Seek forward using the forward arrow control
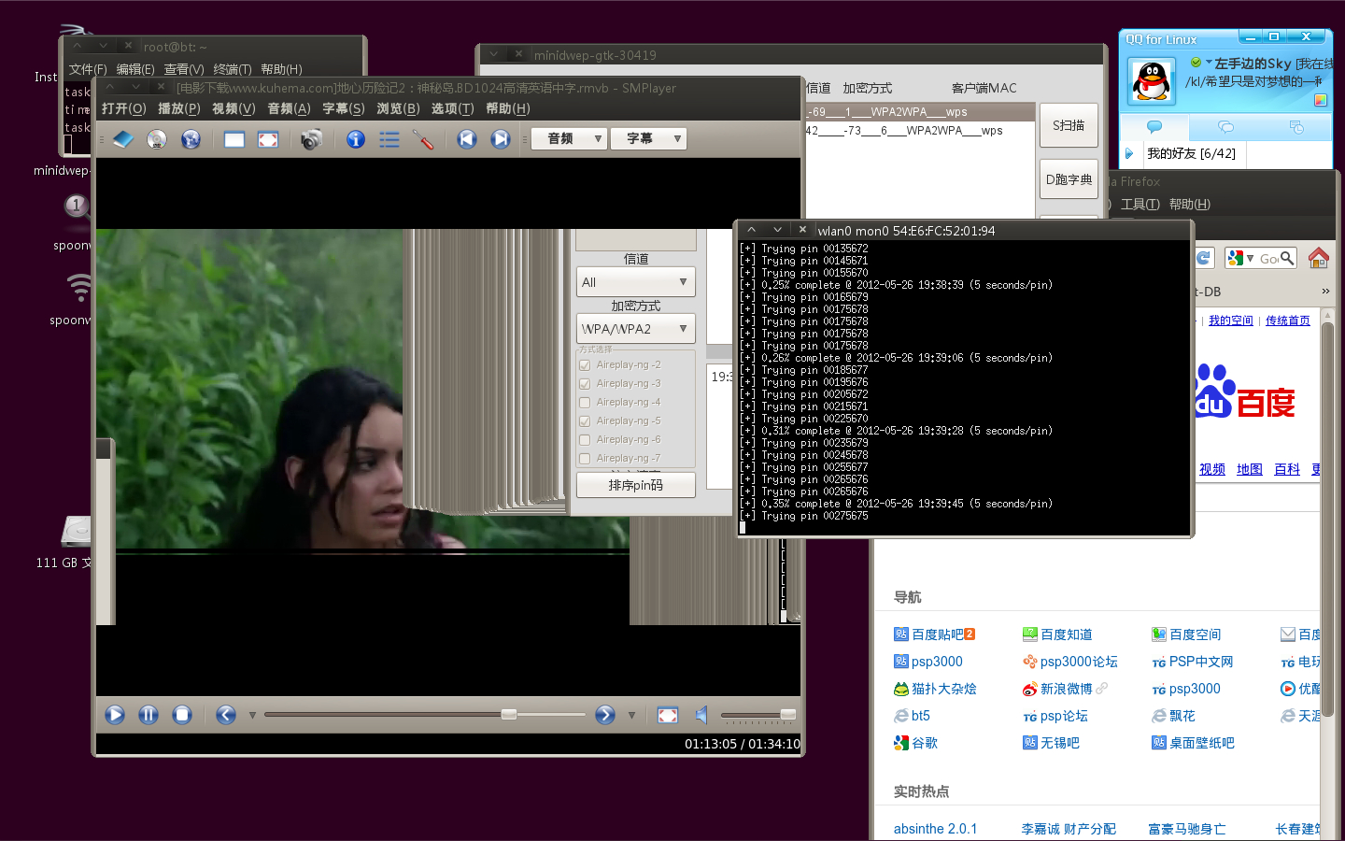 605,715
